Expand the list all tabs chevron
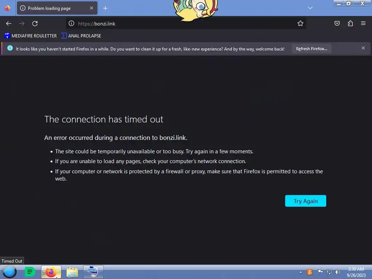 click(310, 8)
